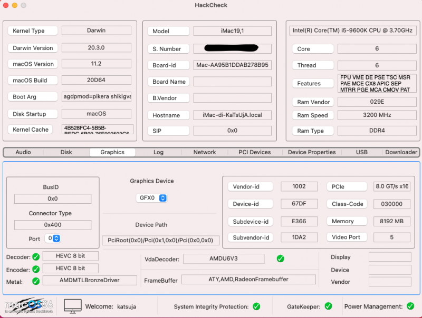Viewport: 422px width, 318px height.
Task: Switch to the USB tab
Action: (x=362, y=152)
